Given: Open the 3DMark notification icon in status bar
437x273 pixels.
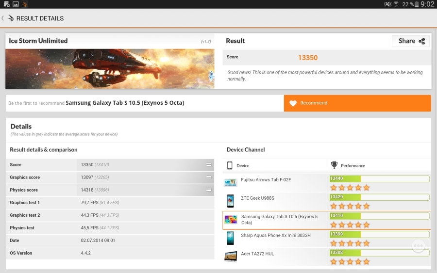Looking at the screenshot, I should coord(25,4).
